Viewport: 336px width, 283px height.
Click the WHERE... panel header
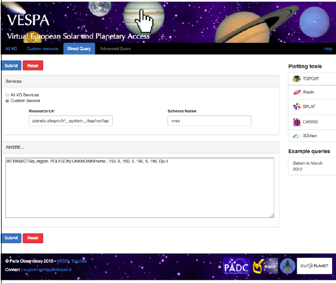pyautogui.click(x=140, y=148)
